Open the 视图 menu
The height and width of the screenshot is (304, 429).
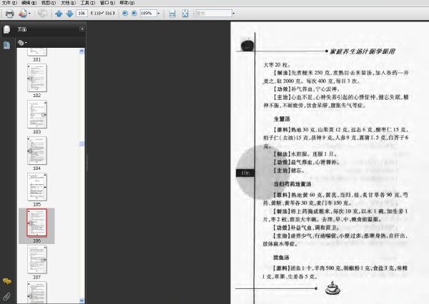(x=49, y=3)
